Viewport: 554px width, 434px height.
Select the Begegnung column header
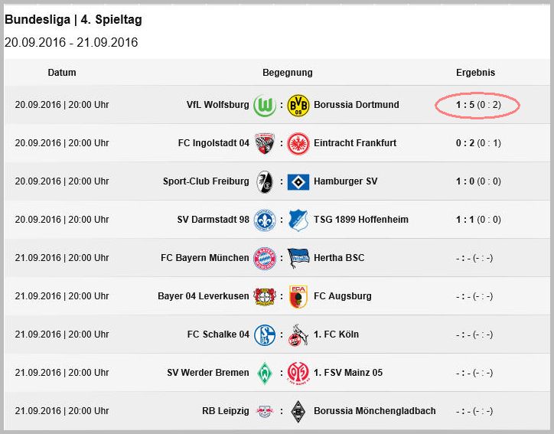[287, 73]
